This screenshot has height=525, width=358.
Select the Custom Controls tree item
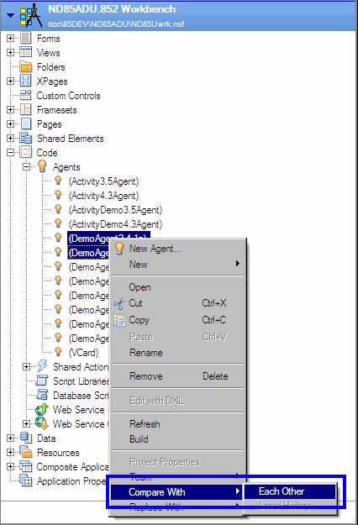[68, 96]
